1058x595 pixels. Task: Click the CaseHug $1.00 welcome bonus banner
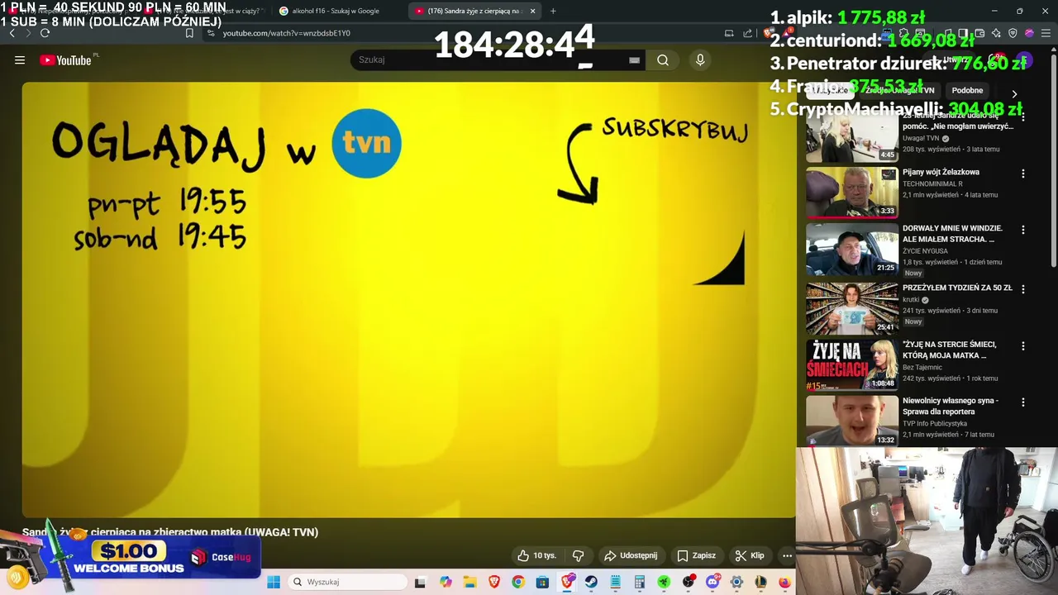click(x=131, y=557)
